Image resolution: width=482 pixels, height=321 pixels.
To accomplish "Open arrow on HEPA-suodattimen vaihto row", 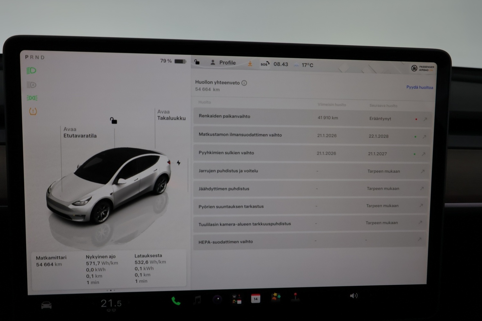I will coord(419,239).
